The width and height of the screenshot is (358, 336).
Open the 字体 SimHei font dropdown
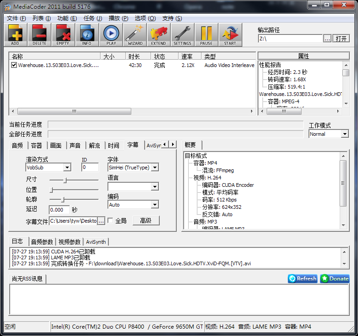tap(155, 168)
